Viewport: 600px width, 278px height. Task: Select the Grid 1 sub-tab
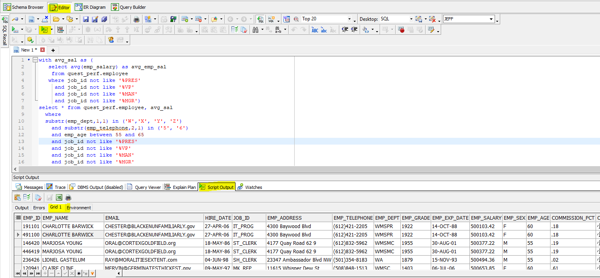[56, 207]
